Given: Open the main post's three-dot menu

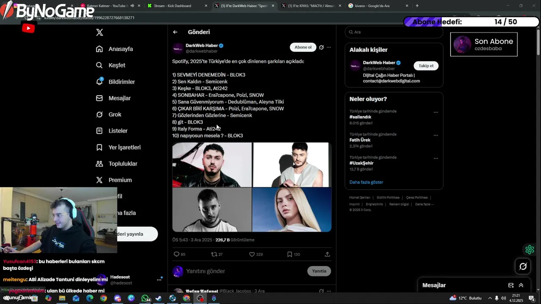Looking at the screenshot, I should click(329, 47).
